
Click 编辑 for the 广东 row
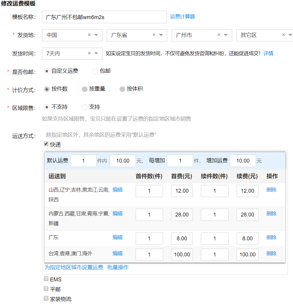[117, 237]
